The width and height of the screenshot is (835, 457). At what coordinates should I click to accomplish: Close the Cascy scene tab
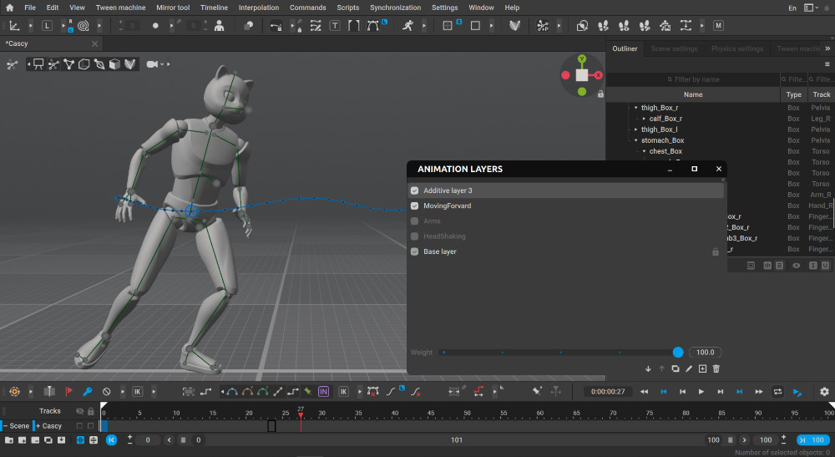(x=95, y=43)
